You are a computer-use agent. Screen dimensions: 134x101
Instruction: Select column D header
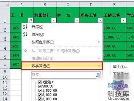click(x=91, y=5)
